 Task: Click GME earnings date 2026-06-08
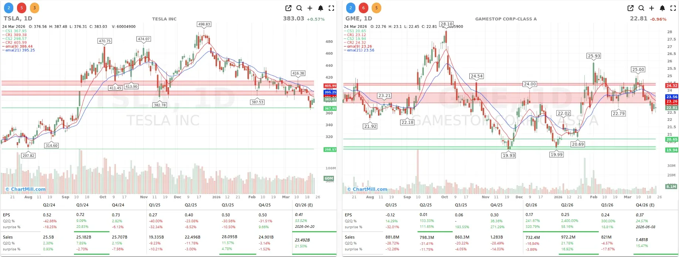[x=645, y=227]
